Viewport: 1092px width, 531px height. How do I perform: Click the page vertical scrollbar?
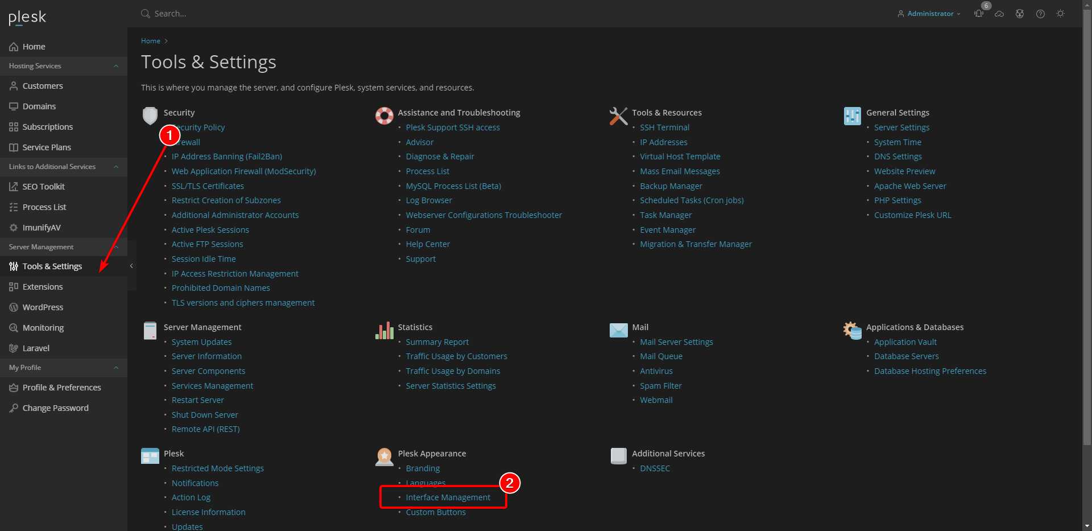coord(1087,228)
